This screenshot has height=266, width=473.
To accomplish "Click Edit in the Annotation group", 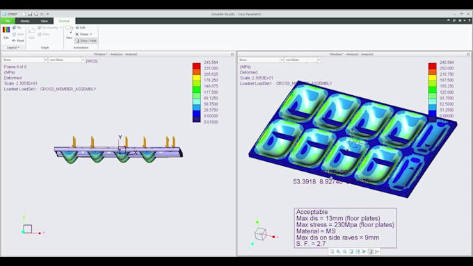I will point(81,28).
